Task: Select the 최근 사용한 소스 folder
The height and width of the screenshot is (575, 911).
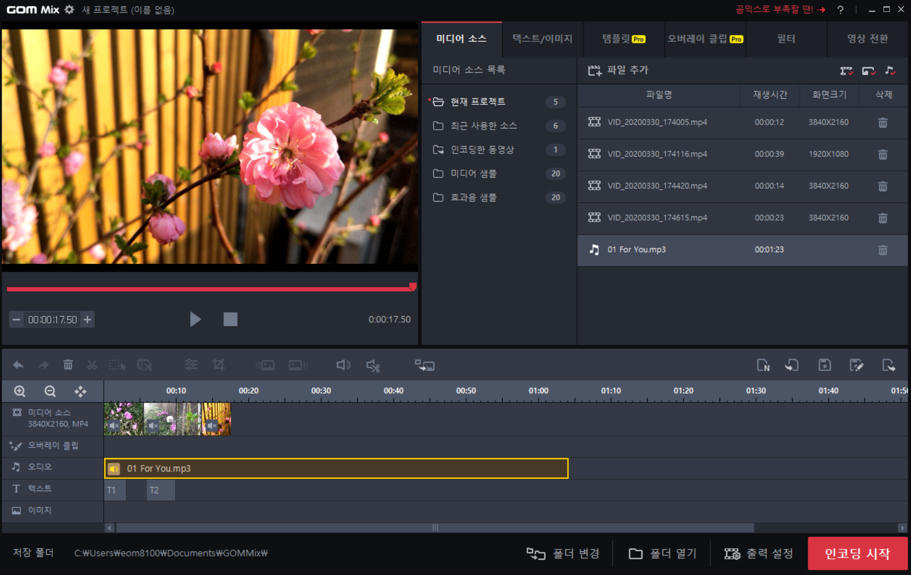Action: [x=498, y=126]
